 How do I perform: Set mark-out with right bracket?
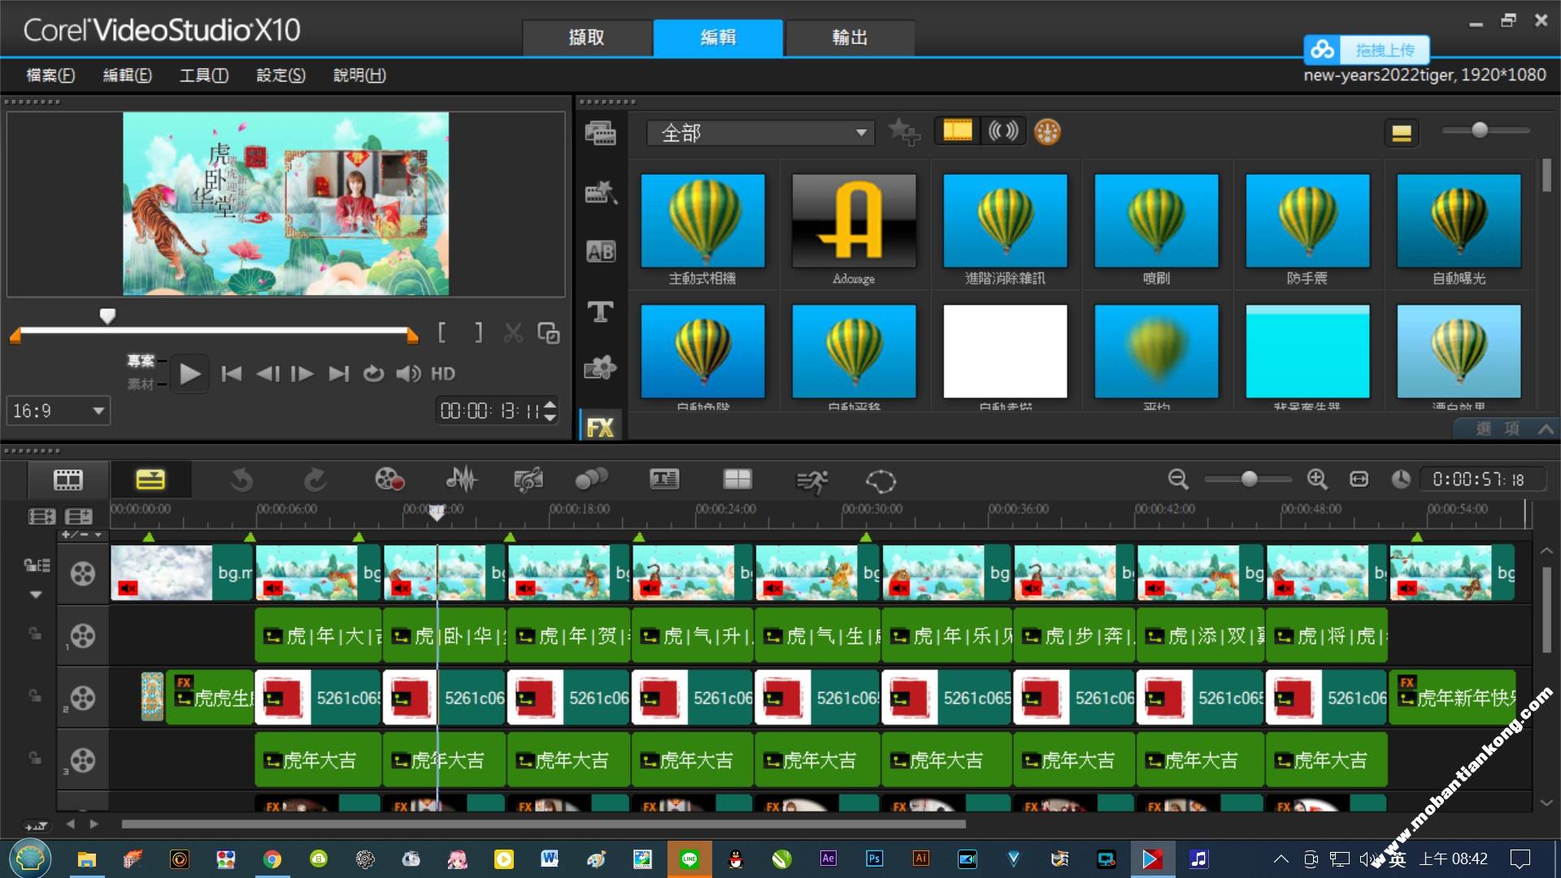478,333
